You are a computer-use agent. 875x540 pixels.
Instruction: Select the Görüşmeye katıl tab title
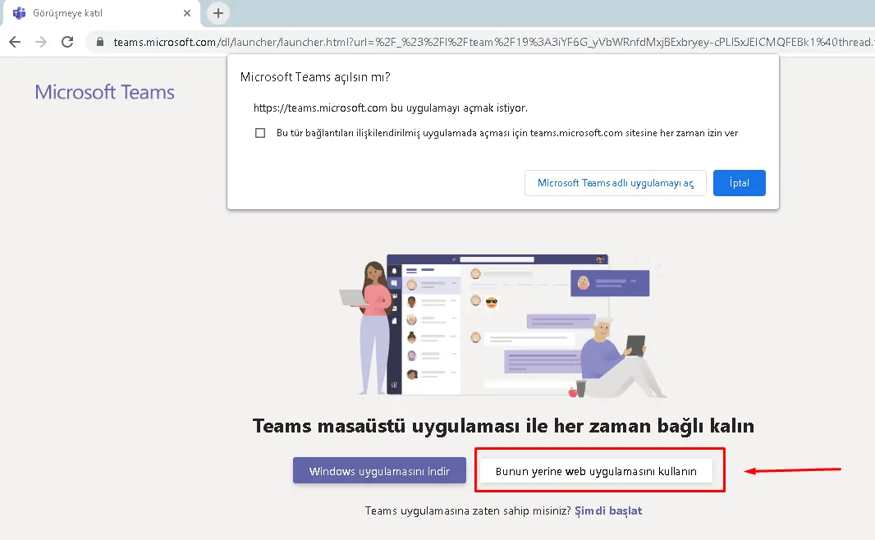(x=67, y=13)
